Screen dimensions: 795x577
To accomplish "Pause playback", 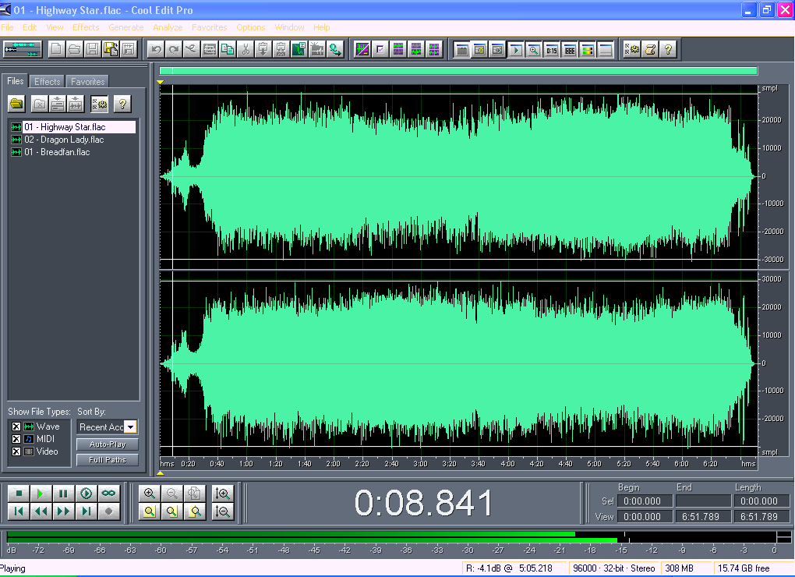I will (63, 494).
